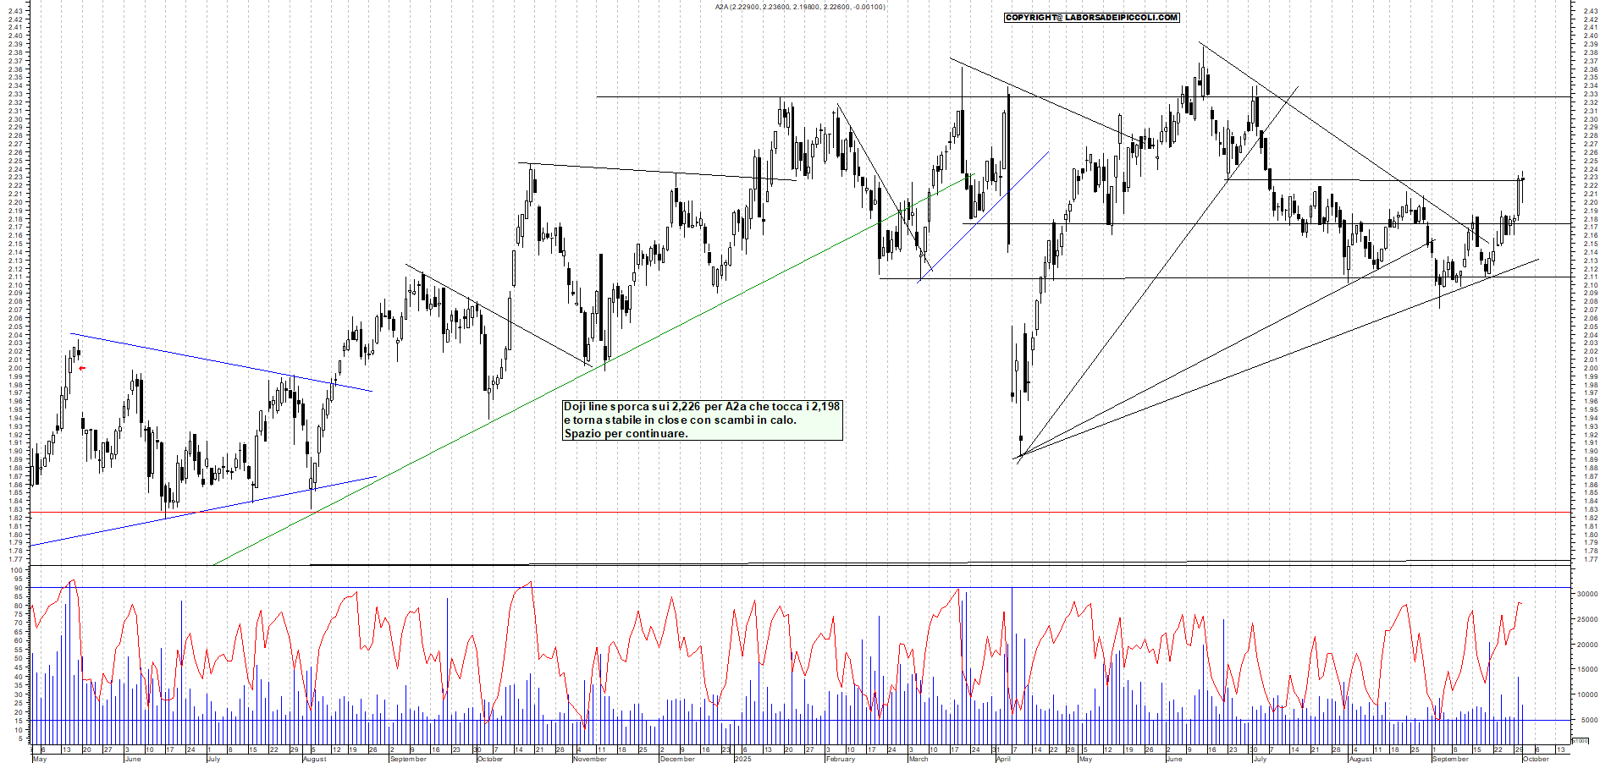Screen dimensions: 1600x763
Task: Click the x1000 volume scale label
Action: 1580,740
